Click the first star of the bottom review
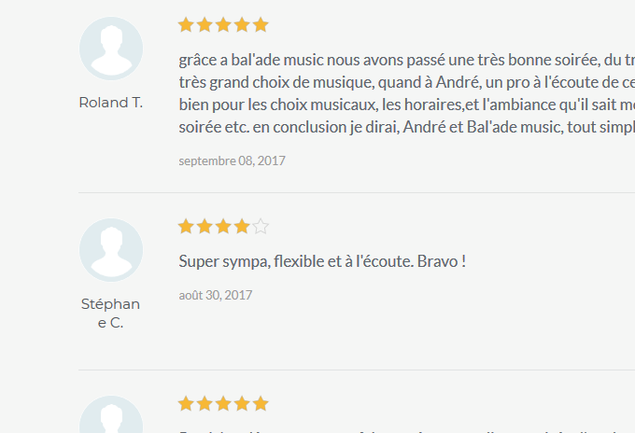 click(x=186, y=403)
